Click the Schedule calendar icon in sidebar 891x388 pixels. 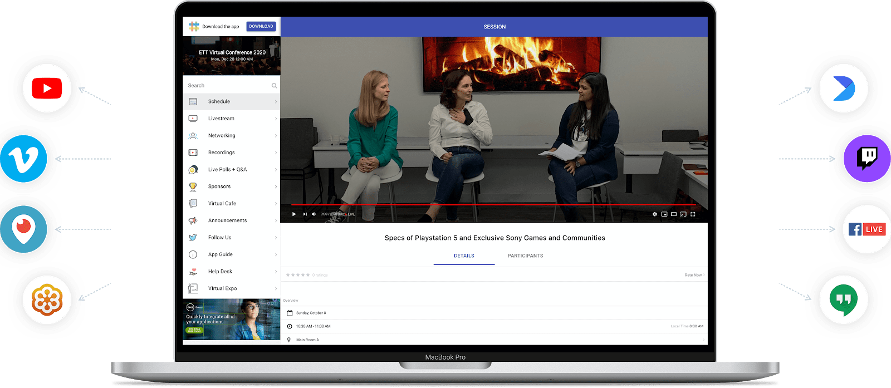[193, 102]
